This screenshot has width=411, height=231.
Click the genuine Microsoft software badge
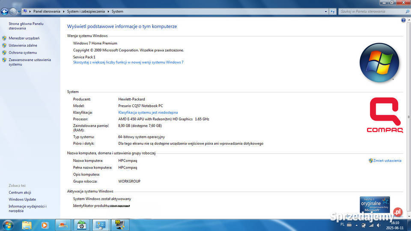pos(375,204)
